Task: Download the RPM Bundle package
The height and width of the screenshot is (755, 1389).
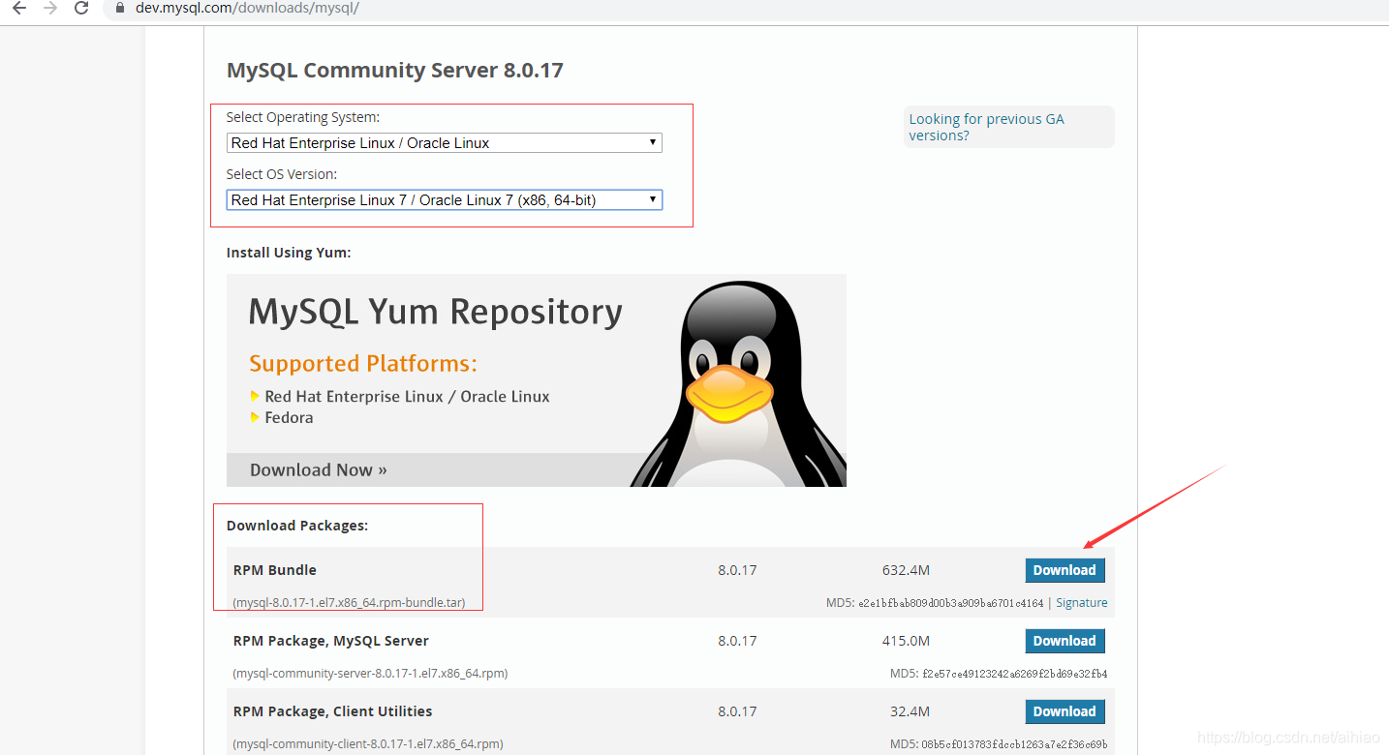Action: (1065, 570)
